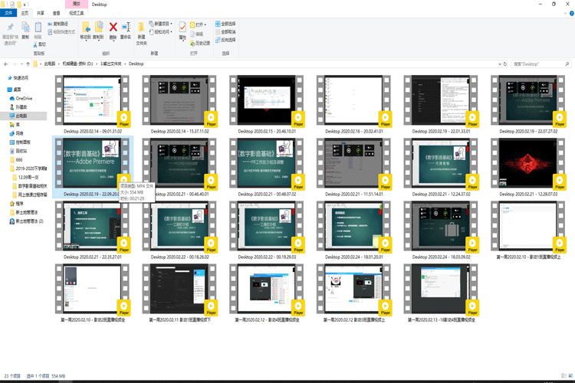Open the 打开 dropdown in ribbon

(x=199, y=25)
